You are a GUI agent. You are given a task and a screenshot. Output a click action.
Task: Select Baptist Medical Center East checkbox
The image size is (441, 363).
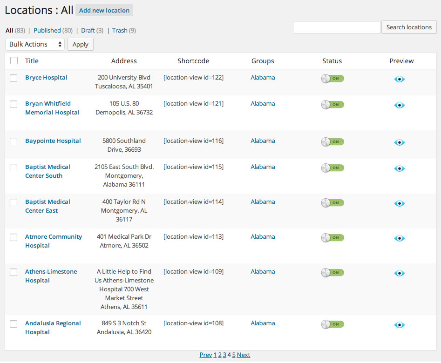pos(14,202)
